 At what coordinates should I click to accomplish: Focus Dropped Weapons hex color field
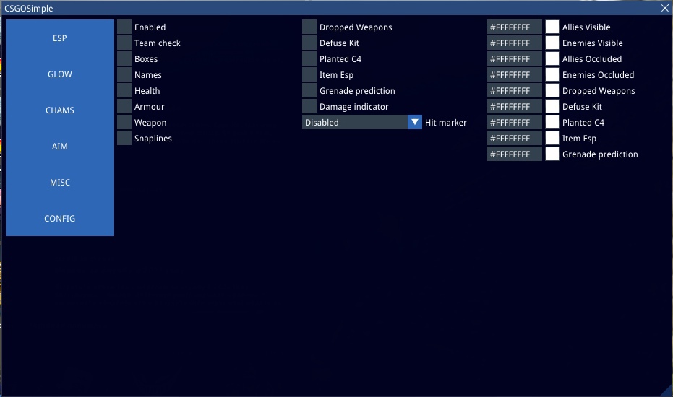click(515, 90)
